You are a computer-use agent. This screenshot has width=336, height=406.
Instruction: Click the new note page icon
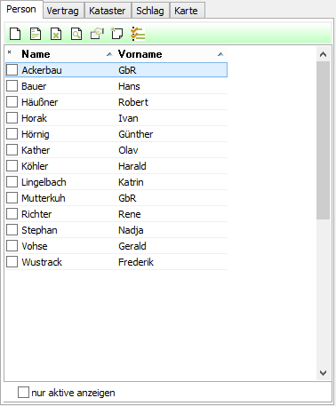click(x=116, y=33)
